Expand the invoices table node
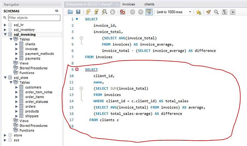The height and width of the screenshot is (146, 247). (16, 49)
